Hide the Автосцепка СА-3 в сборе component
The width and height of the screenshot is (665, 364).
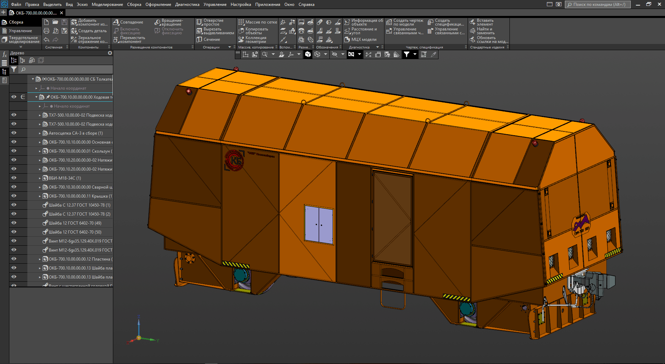tap(14, 133)
